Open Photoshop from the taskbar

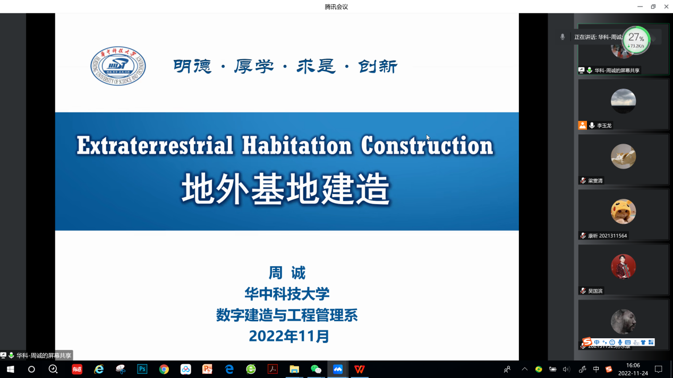(142, 369)
